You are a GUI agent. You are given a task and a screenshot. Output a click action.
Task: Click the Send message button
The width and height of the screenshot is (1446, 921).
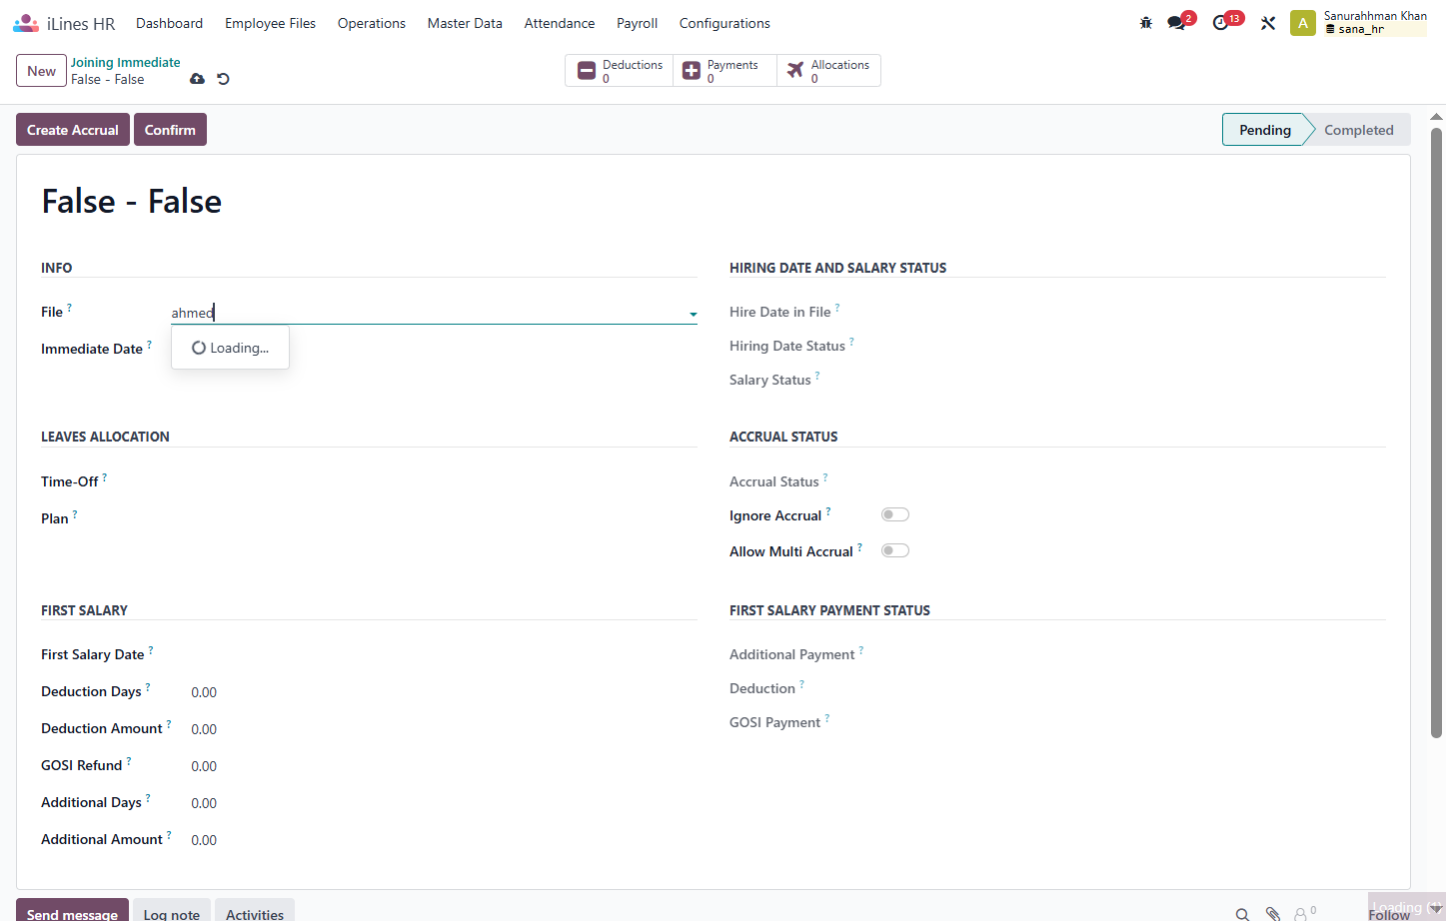pos(72,912)
